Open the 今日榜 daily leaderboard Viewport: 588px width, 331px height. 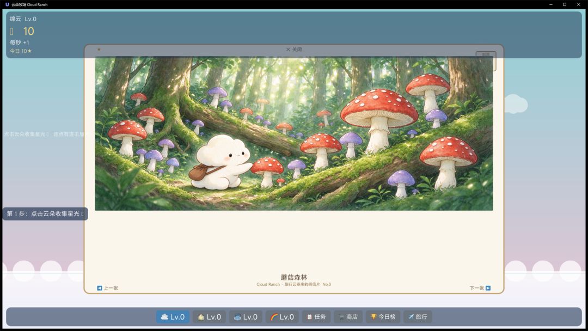click(x=383, y=317)
